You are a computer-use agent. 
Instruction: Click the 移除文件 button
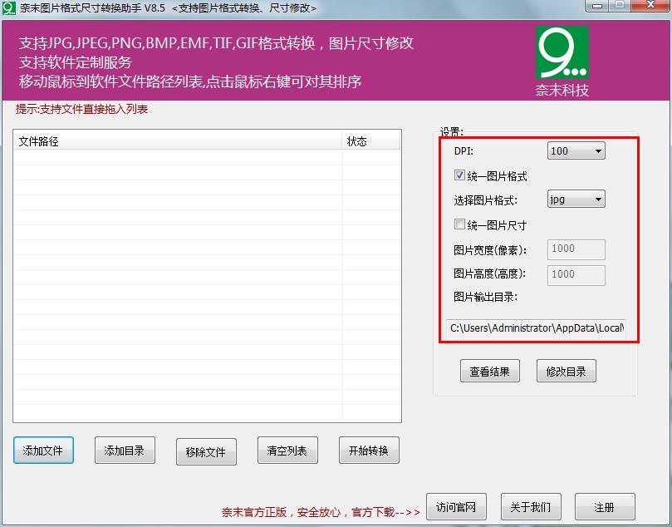(206, 451)
